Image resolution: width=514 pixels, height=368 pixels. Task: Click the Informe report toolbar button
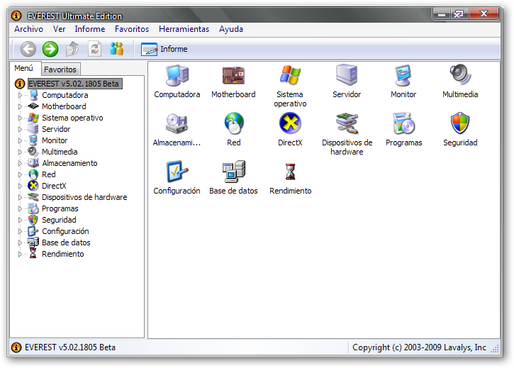click(164, 49)
